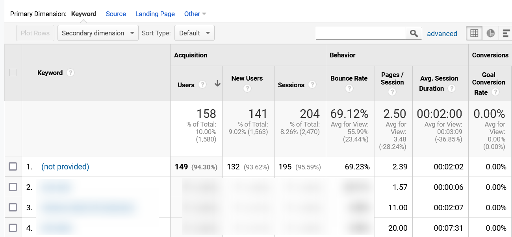The width and height of the screenshot is (512, 237).
Task: Tick the checkbox for (not provided) row
Action: click(13, 167)
